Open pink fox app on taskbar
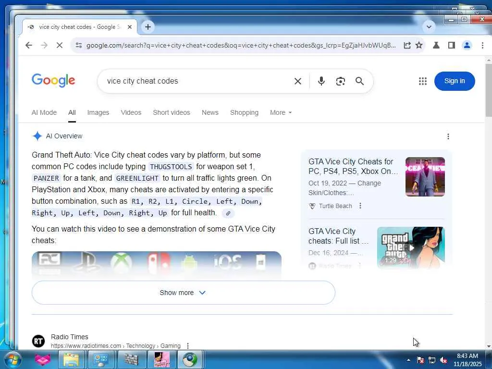 coord(42,359)
